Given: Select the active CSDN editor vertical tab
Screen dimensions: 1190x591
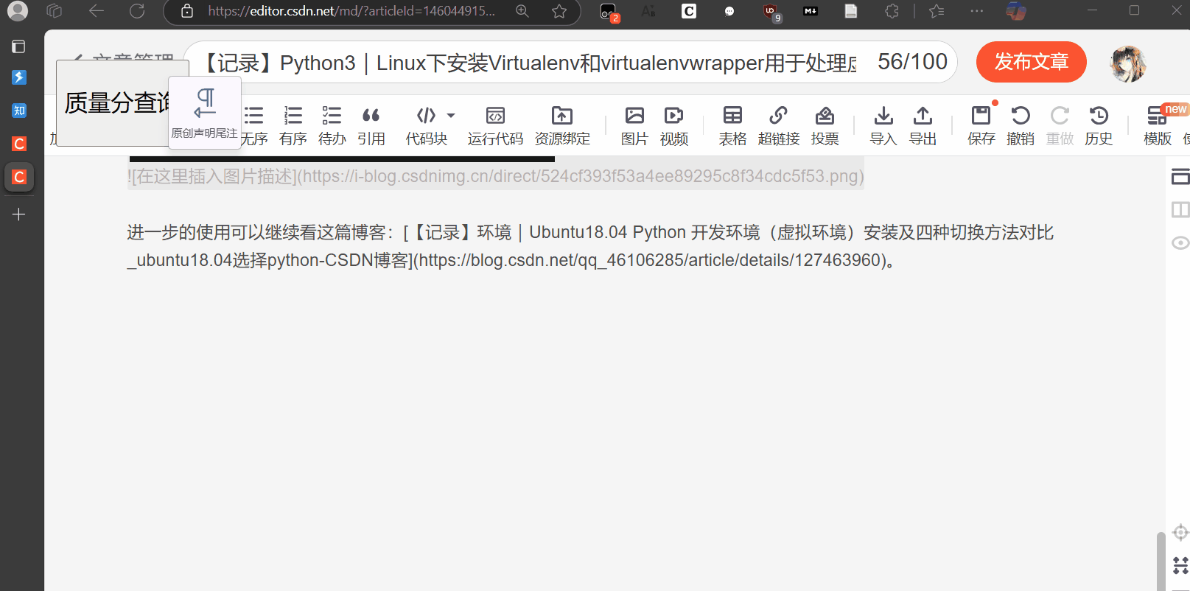Looking at the screenshot, I should pos(19,177).
